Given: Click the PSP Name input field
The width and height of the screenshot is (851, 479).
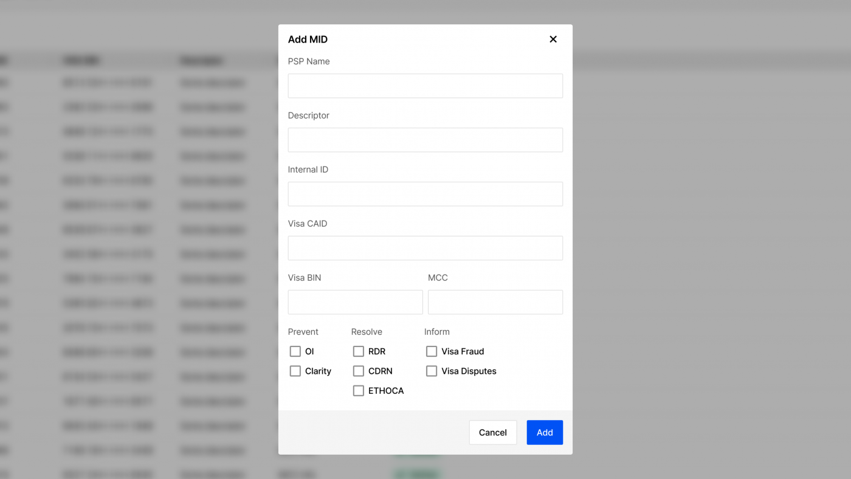Looking at the screenshot, I should pos(425,86).
